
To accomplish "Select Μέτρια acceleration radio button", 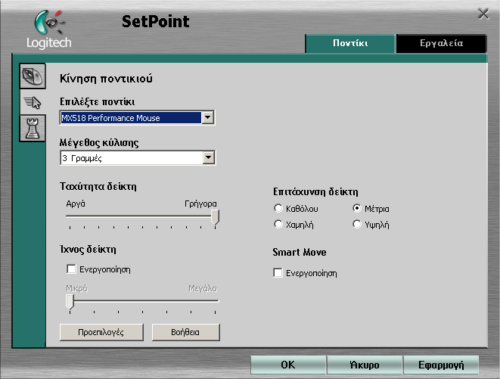I will [357, 208].
